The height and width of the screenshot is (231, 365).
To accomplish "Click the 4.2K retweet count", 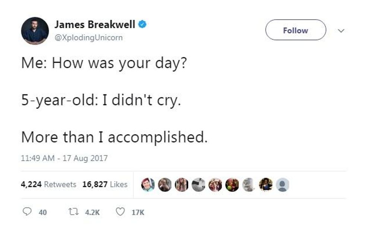I will click(93, 212).
